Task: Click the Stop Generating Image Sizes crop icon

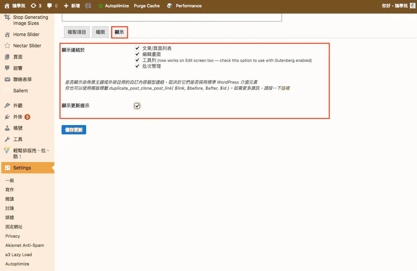Action: click(x=7, y=17)
